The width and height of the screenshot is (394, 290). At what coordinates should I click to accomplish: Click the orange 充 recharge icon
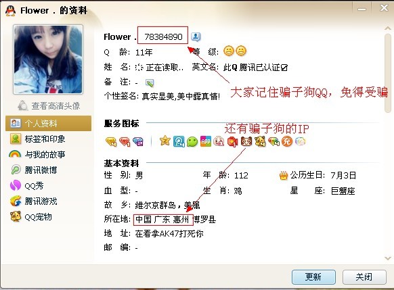tap(287, 141)
